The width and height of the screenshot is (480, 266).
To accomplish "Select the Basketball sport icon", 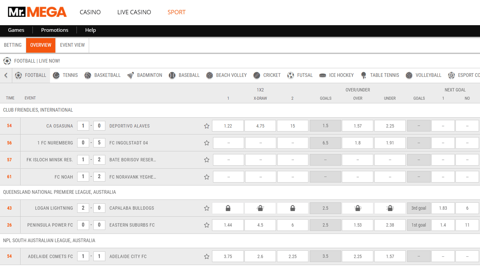I will coord(88,75).
